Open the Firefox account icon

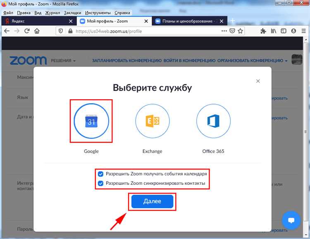coord(293,31)
